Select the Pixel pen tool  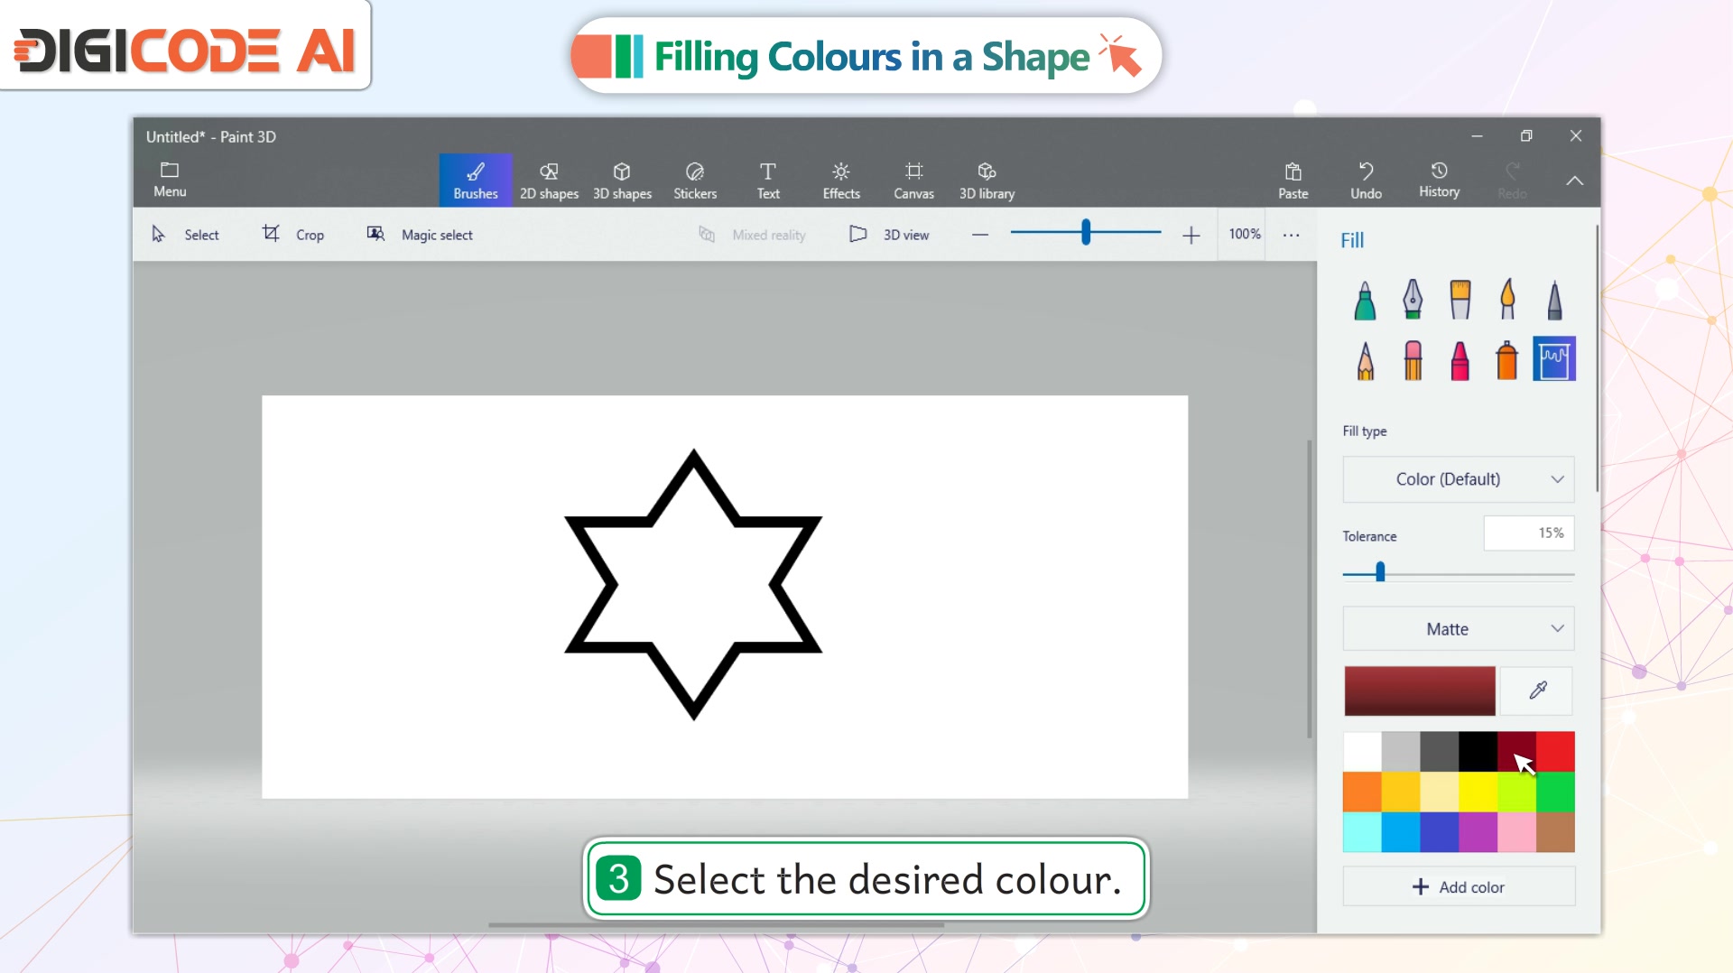pyautogui.click(x=1554, y=301)
